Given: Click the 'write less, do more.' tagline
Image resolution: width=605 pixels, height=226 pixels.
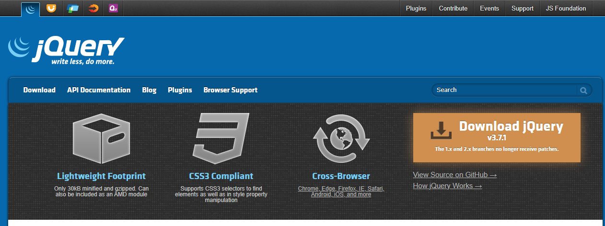Looking at the screenshot, I should [x=83, y=62].
